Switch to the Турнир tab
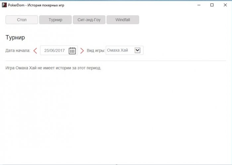This screenshot has height=165, width=232. [55, 20]
